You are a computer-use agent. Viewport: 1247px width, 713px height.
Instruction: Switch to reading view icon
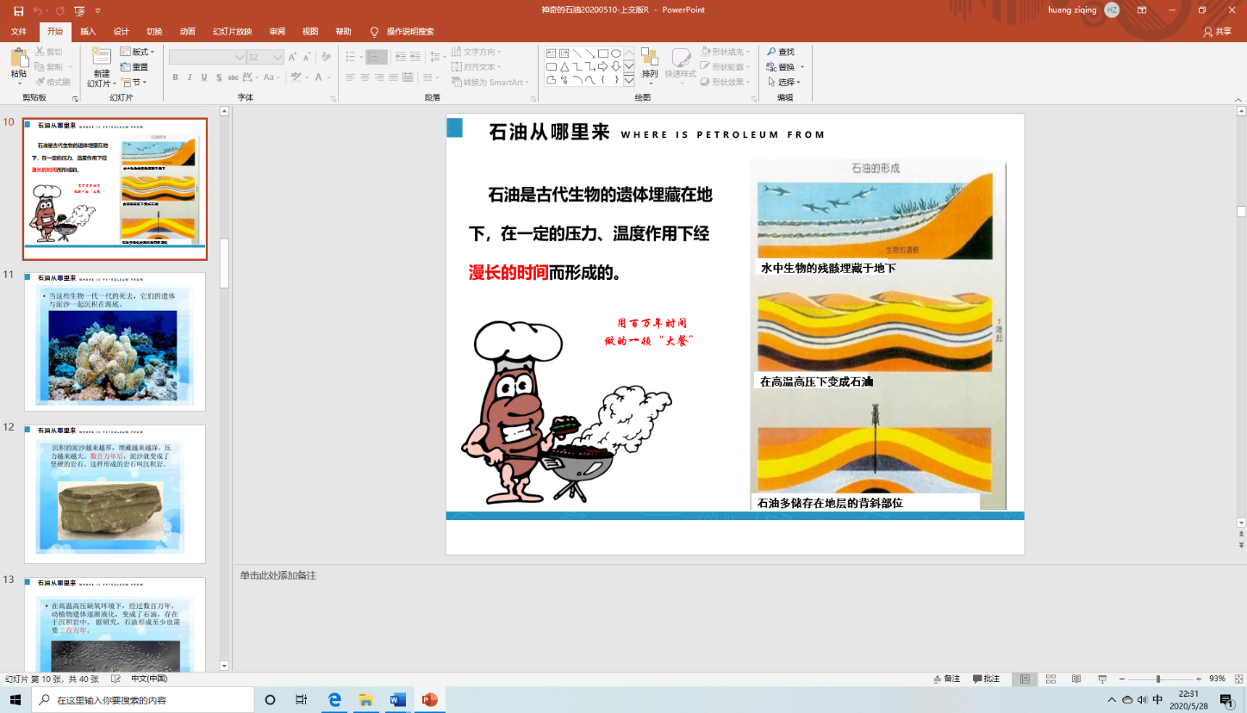(1076, 679)
